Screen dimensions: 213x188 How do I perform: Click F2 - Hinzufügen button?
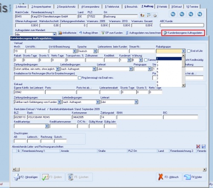(x=26, y=177)
